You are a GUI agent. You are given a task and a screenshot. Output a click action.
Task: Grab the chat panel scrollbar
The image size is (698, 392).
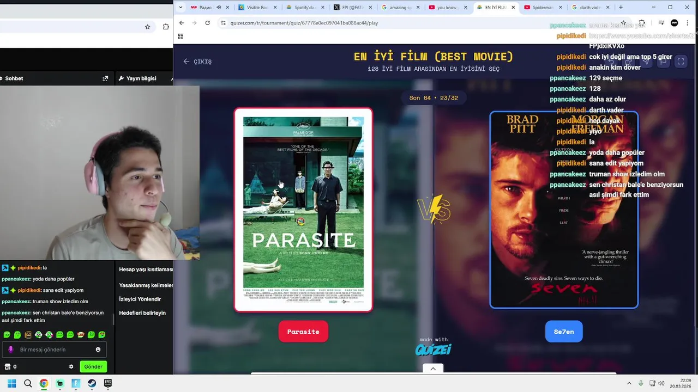click(113, 319)
